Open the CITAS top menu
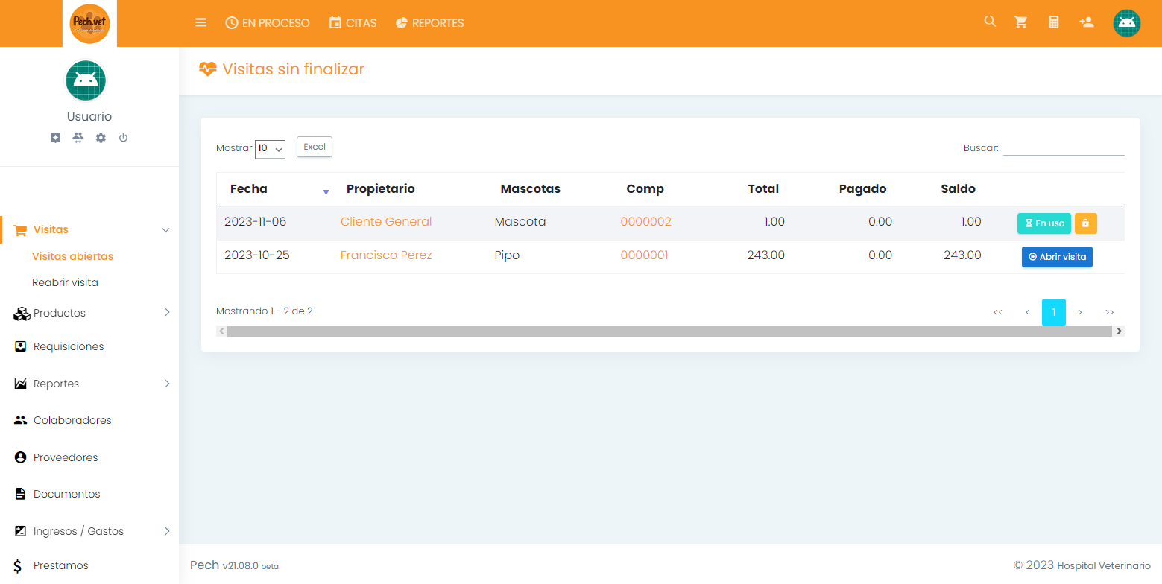This screenshot has width=1162, height=584. pyautogui.click(x=353, y=23)
